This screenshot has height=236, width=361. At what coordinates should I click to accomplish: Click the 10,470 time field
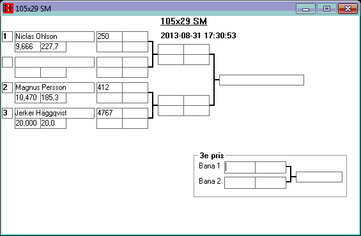[x=27, y=98]
